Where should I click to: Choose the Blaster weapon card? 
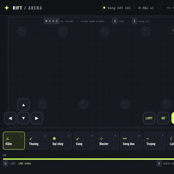coord(108,141)
